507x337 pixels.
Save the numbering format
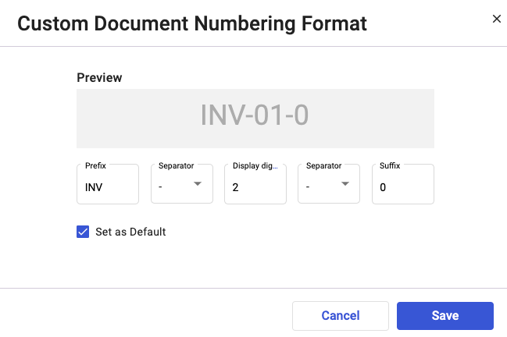tap(445, 316)
